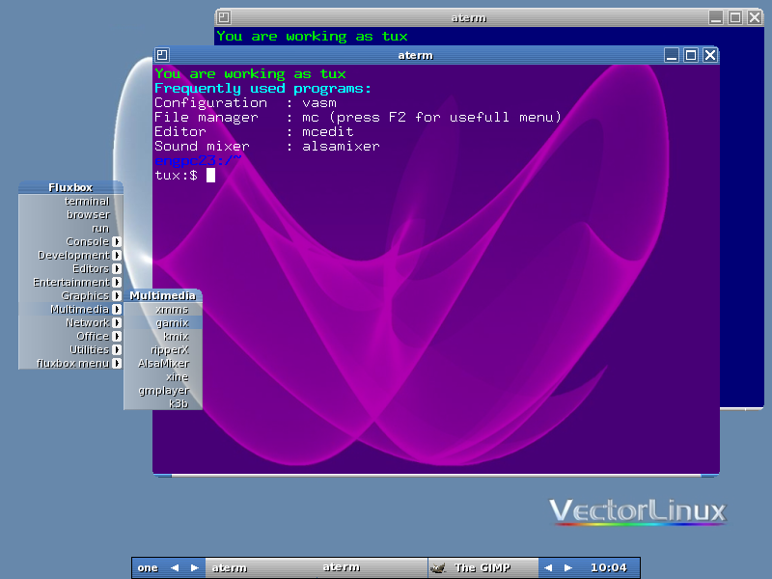This screenshot has height=579, width=772.
Task: Close the background aterm window
Action: point(754,17)
